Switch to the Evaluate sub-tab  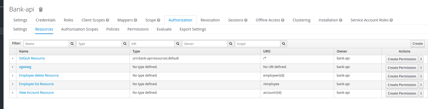click(164, 29)
